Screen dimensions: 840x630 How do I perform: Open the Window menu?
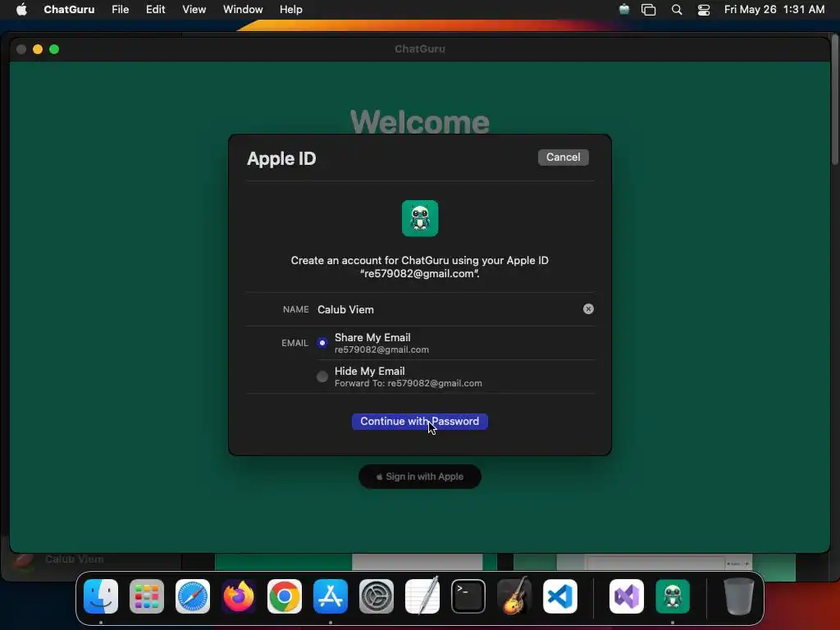(x=243, y=9)
